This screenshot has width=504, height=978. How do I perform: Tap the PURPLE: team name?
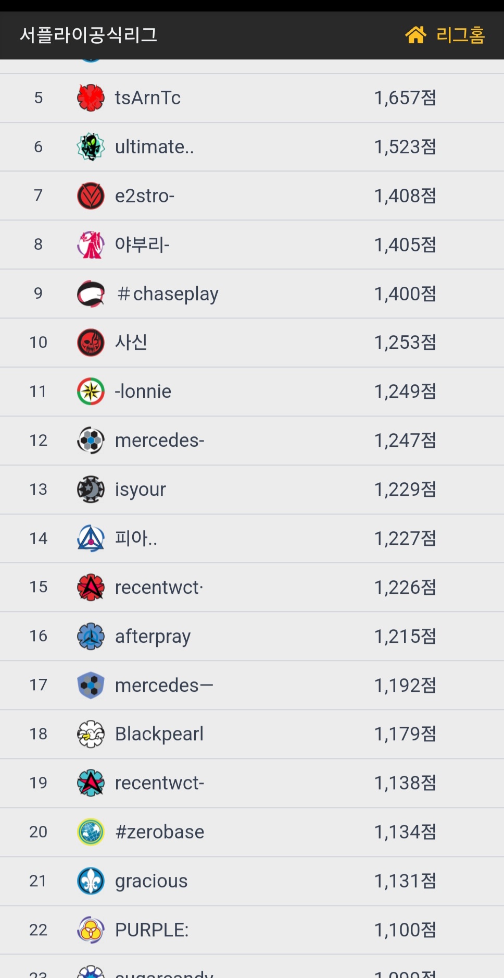(152, 930)
